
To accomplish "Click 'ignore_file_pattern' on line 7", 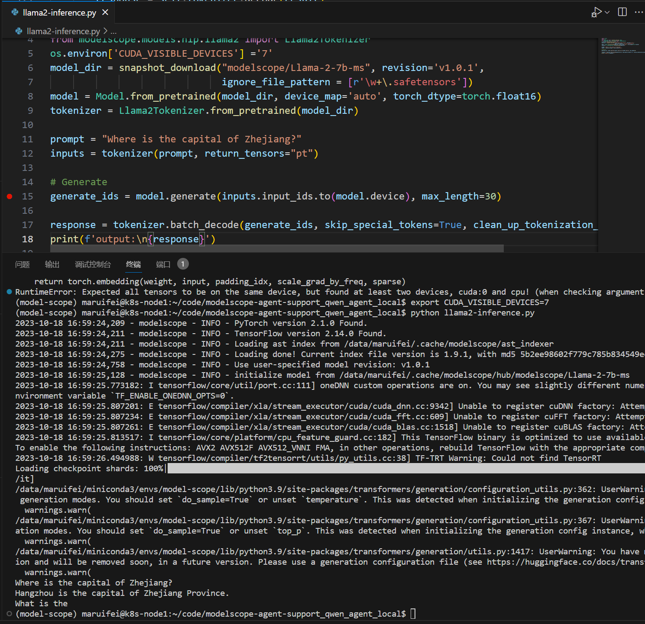I will 276,82.
